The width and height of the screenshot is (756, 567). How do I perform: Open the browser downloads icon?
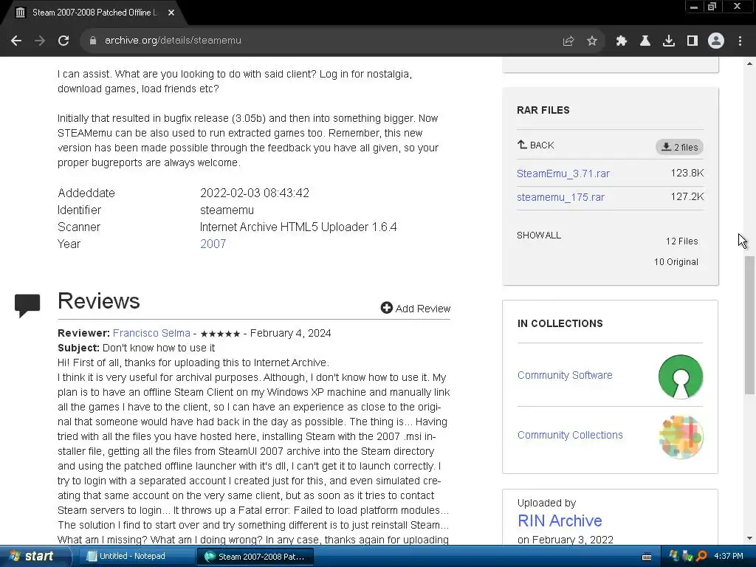click(x=669, y=41)
